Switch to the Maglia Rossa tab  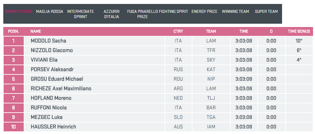coord(49,12)
